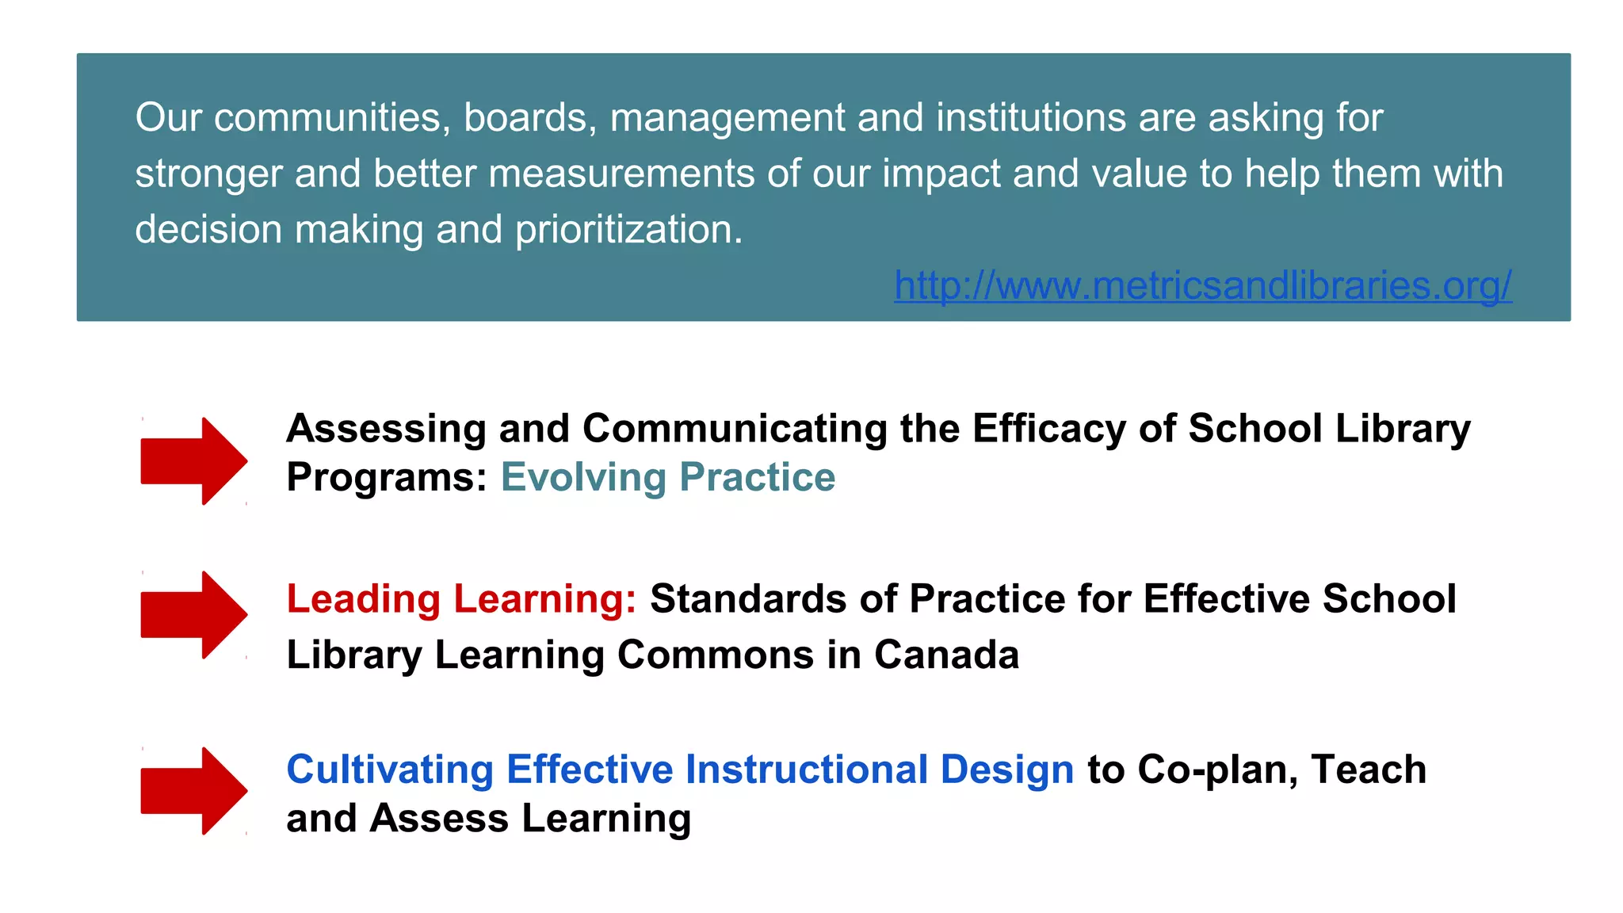Click the red arrow beside Cultivating Effective Instructional Design
The width and height of the screenshot is (1623, 913).
tap(193, 790)
